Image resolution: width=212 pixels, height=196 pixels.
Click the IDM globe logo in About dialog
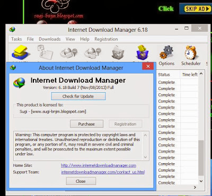(19, 83)
